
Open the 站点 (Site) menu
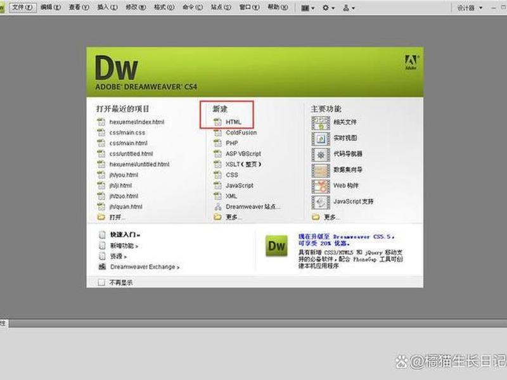(221, 7)
